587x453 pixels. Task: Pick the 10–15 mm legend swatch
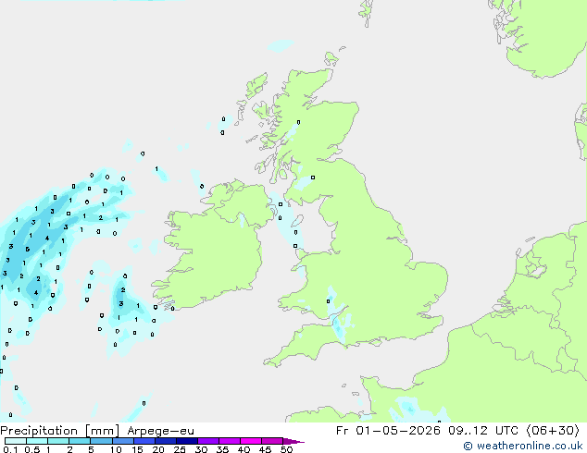123,441
